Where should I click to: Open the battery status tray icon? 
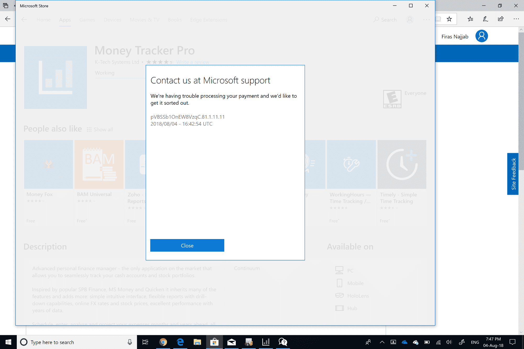point(427,342)
